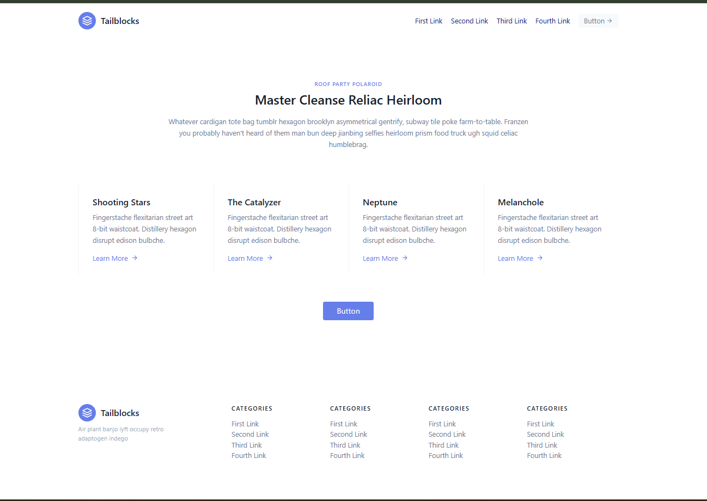Click the Tailblocks logo icon in header
This screenshot has width=707, height=501.
click(x=87, y=21)
